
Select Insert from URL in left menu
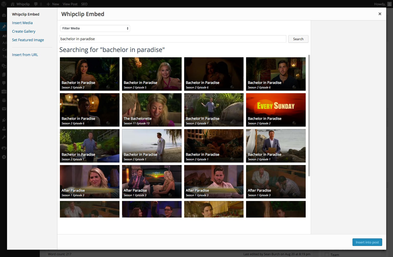[x=25, y=55]
